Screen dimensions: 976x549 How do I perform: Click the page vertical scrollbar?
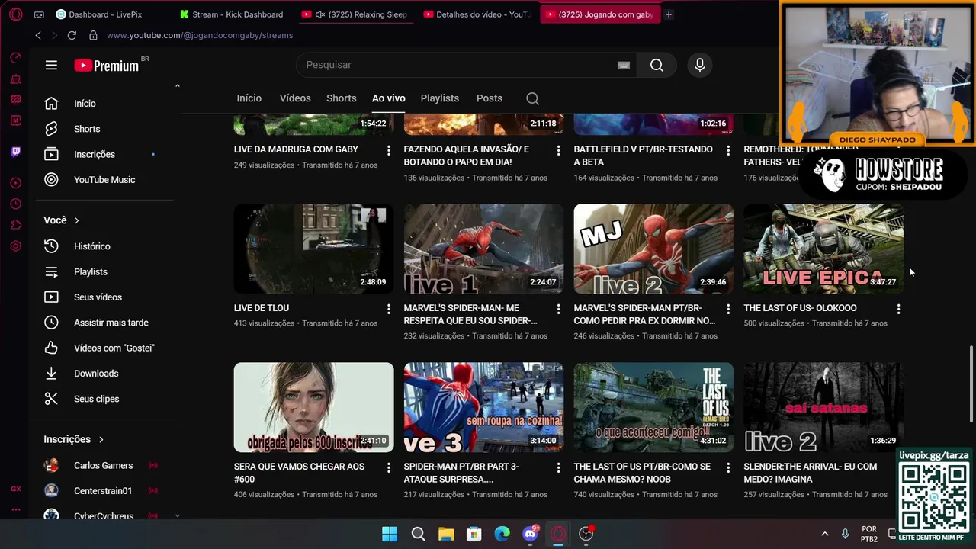[971, 384]
